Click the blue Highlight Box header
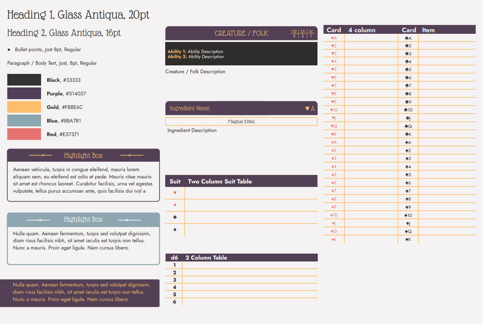The width and height of the screenshot is (483, 324). [x=83, y=219]
